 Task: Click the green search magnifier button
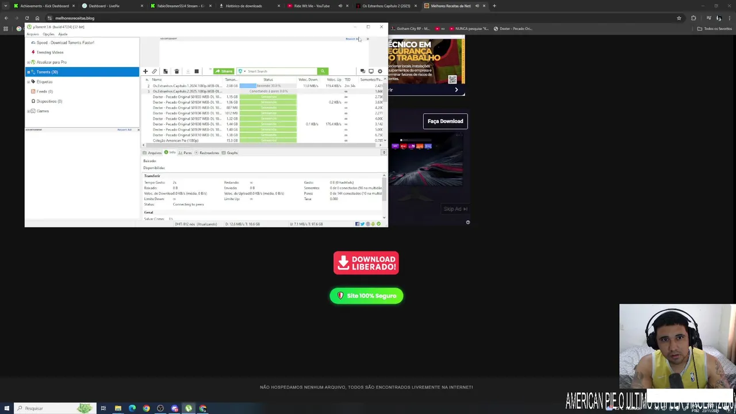coord(322,71)
